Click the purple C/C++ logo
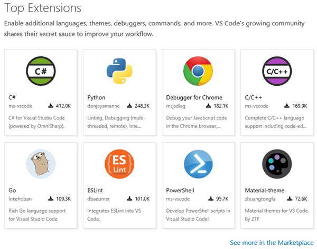317x249 pixels. pos(277,72)
